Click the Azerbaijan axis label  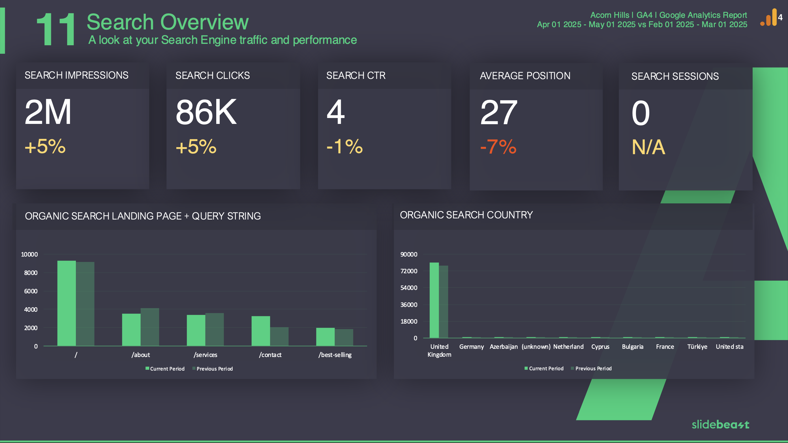click(504, 347)
